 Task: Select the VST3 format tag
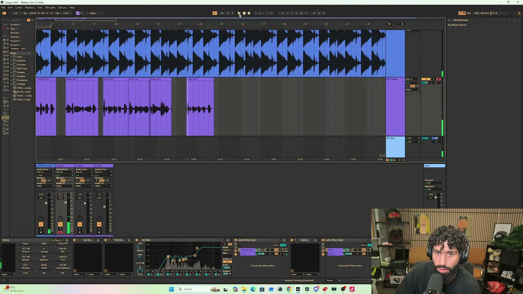[23, 49]
